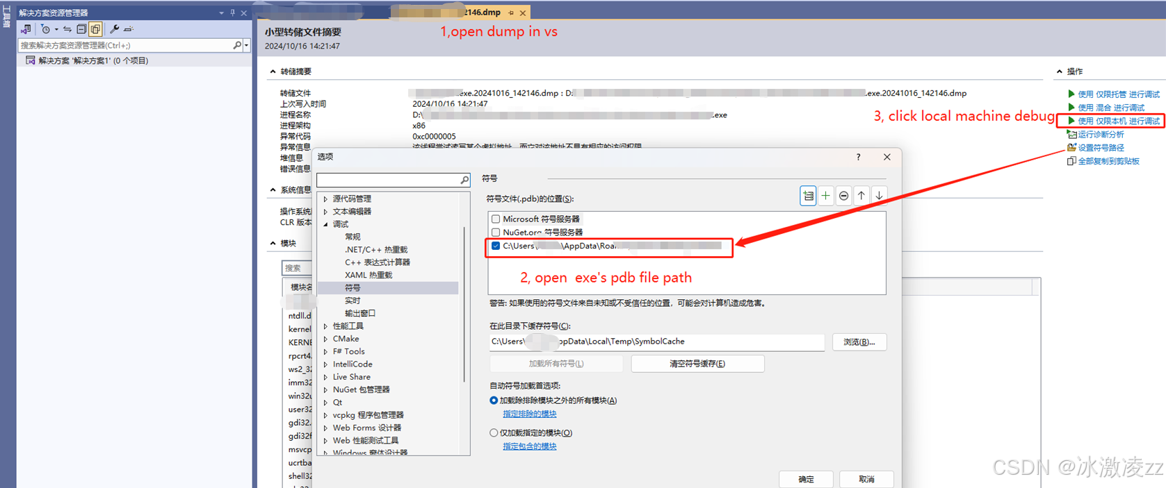Open the vertical 工具箱 side tab
The height and width of the screenshot is (488, 1166).
point(6,17)
